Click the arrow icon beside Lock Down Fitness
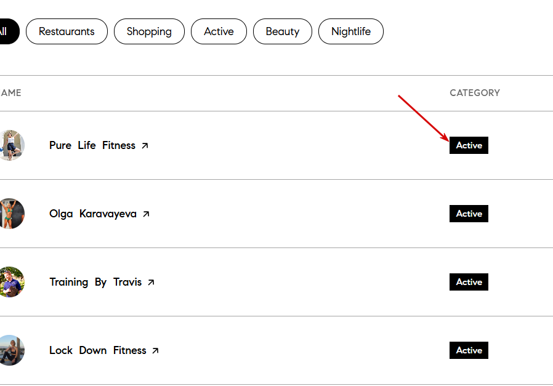 pyautogui.click(x=155, y=351)
